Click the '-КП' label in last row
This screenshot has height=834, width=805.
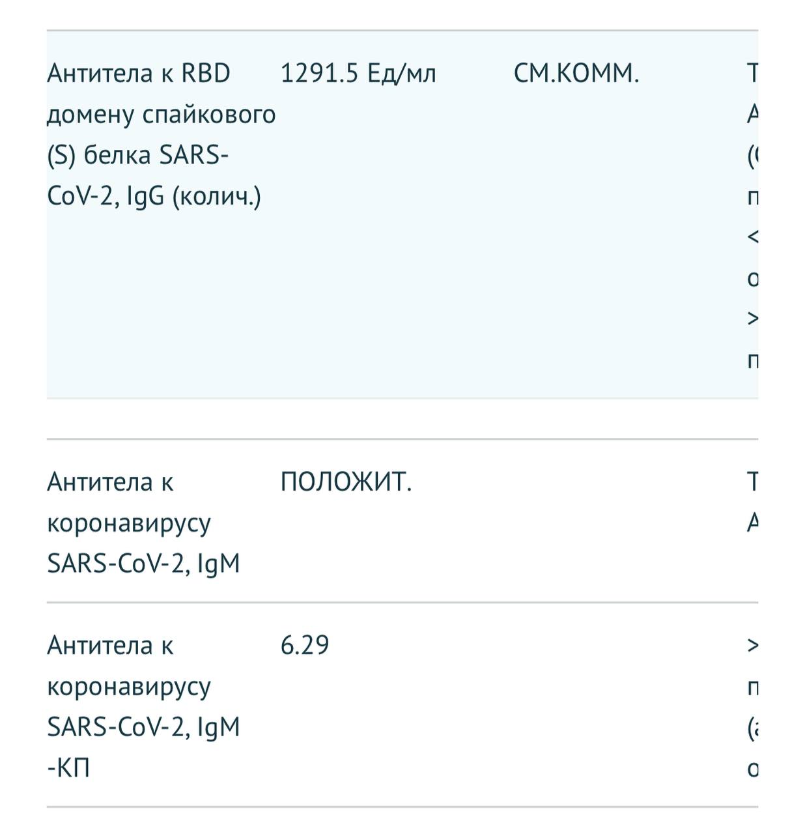coord(68,769)
